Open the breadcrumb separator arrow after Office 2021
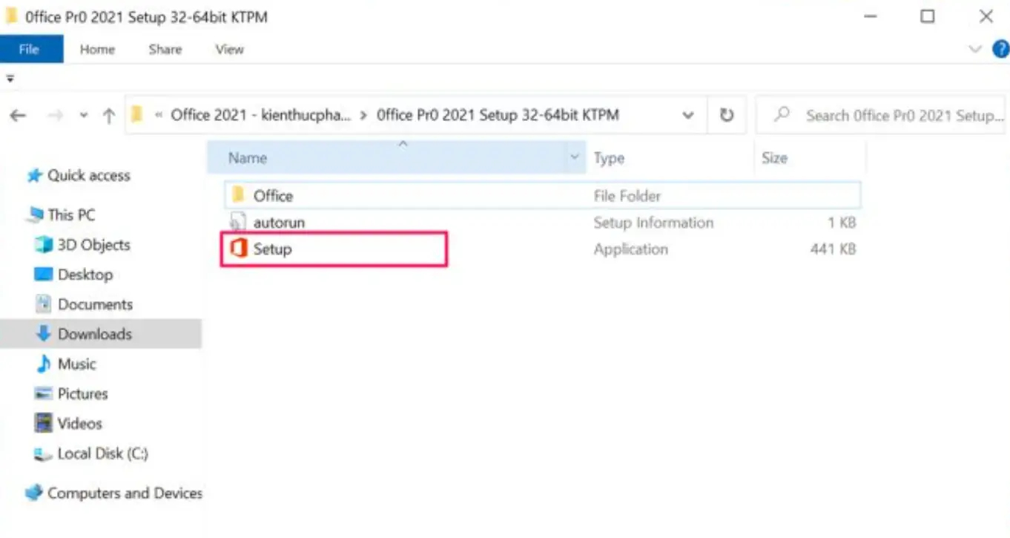This screenshot has width=1010, height=538. click(x=363, y=115)
